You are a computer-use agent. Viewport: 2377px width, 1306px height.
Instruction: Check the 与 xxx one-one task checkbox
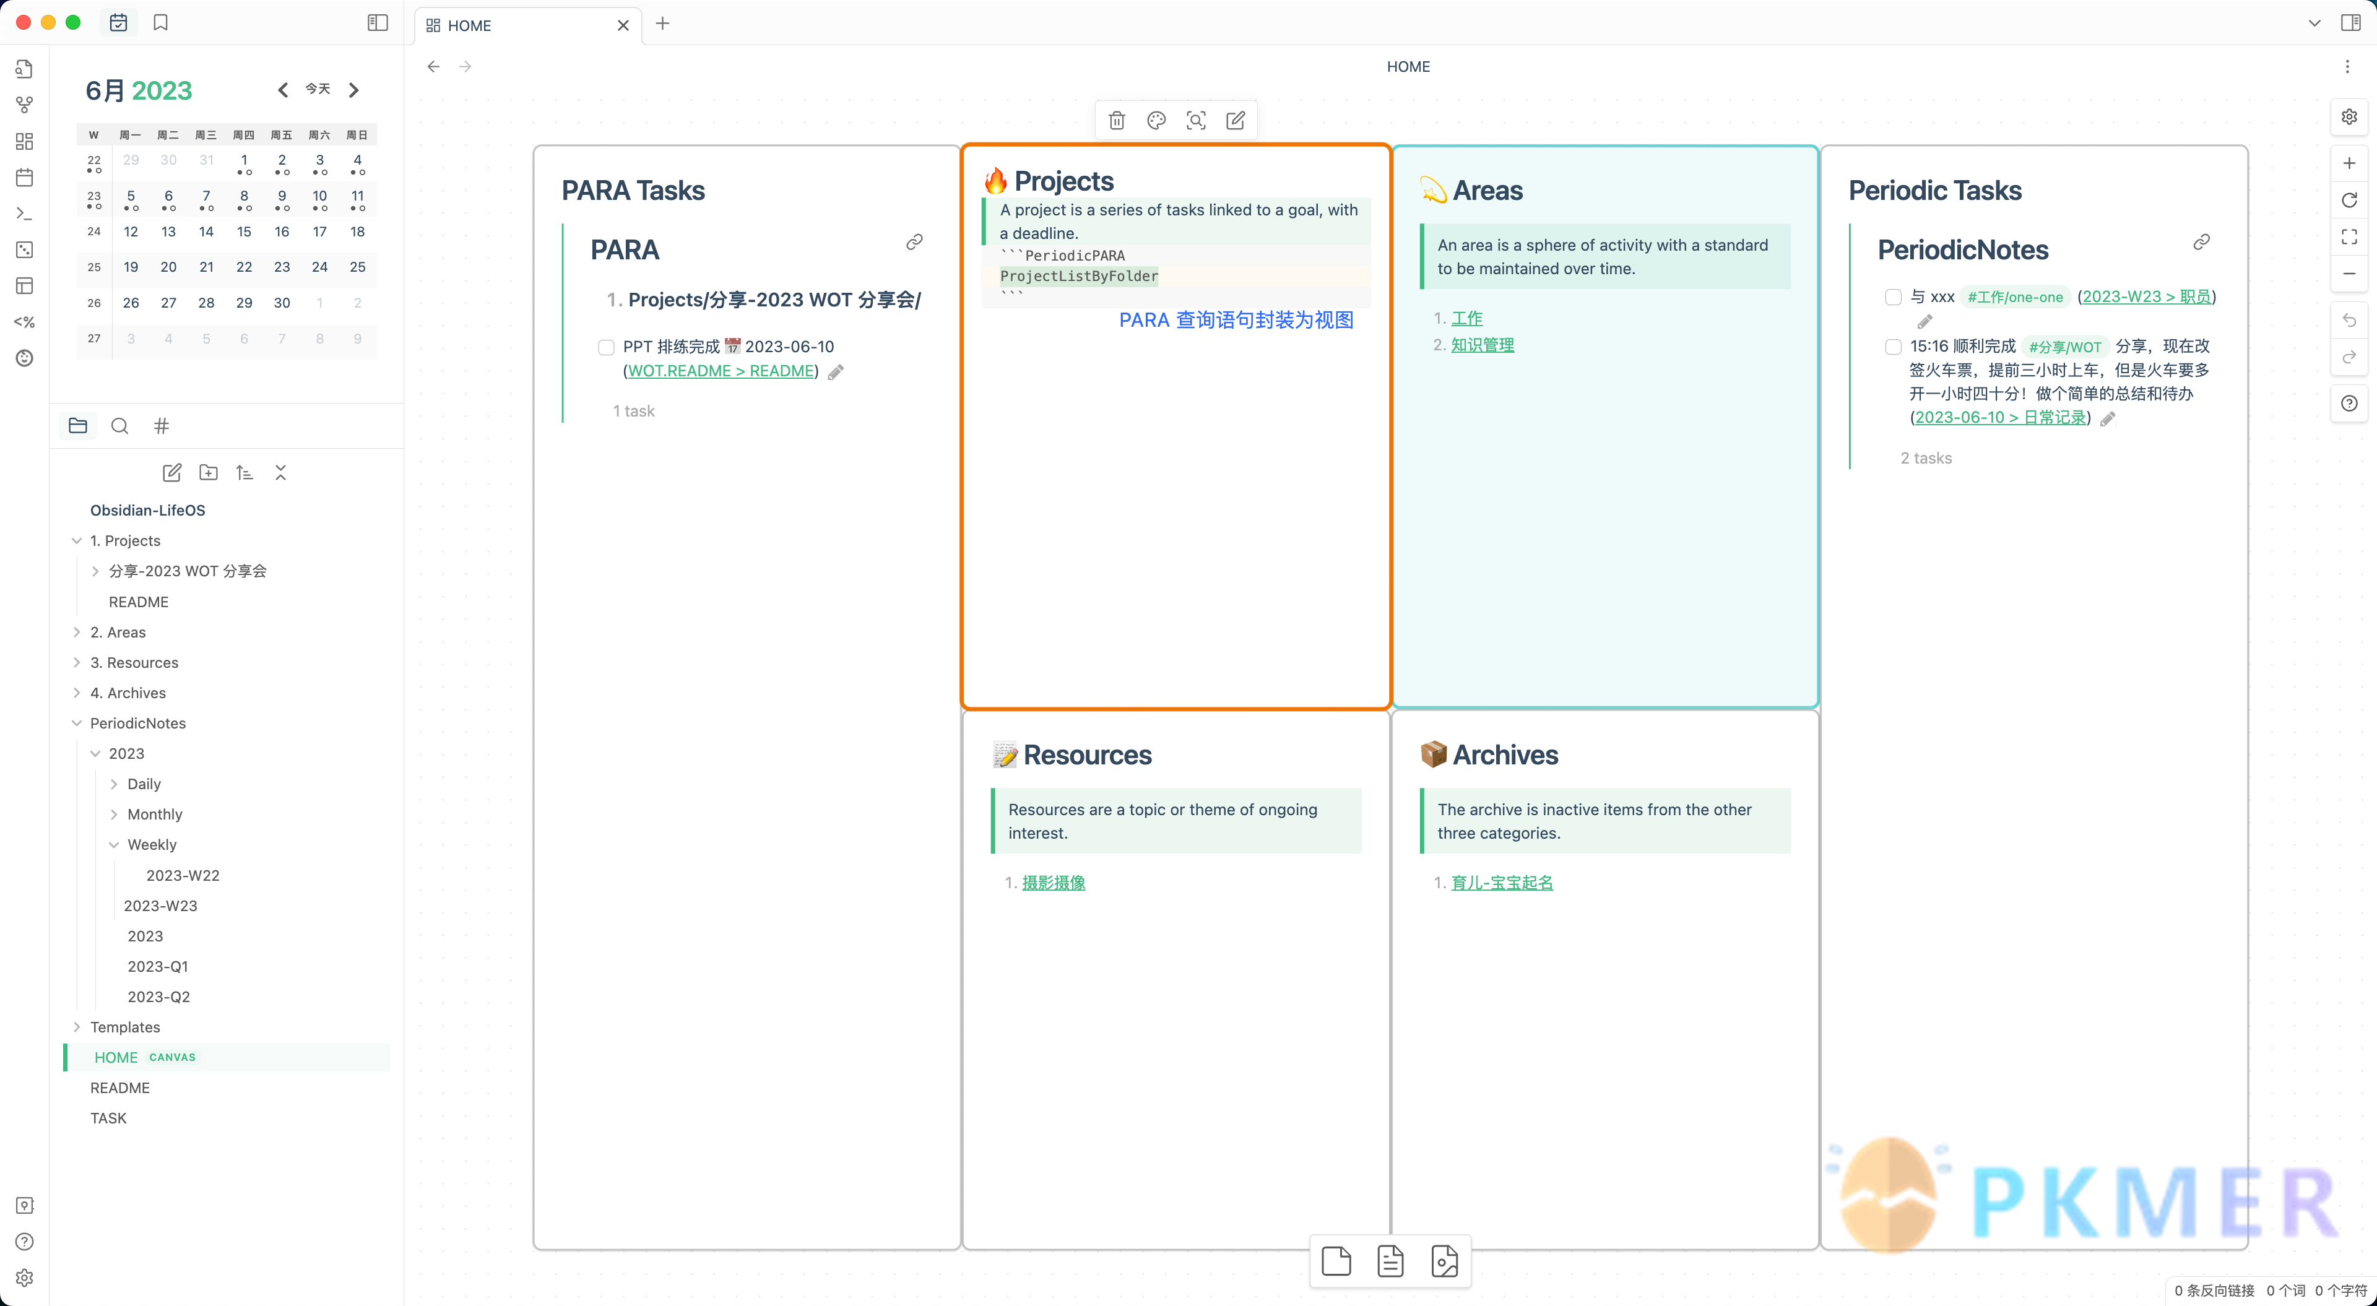point(1892,297)
